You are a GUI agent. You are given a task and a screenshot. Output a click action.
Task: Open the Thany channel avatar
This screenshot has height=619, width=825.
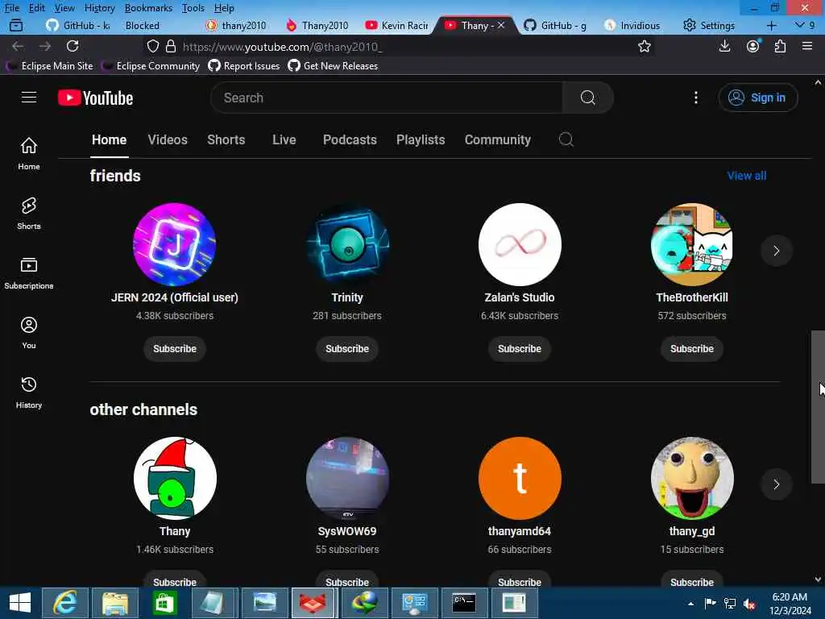[x=175, y=478]
